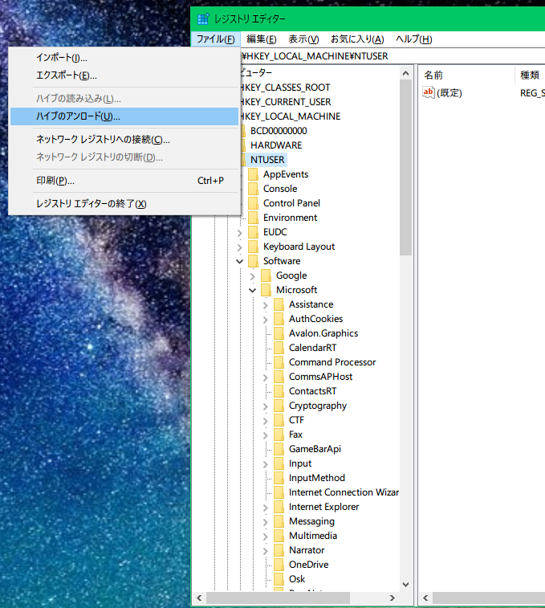545x608 pixels.
Task: Choose 印刷(P)... from File menu
Action: coord(124,181)
